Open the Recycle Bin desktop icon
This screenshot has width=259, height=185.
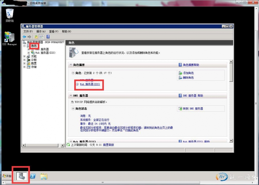tap(10, 14)
